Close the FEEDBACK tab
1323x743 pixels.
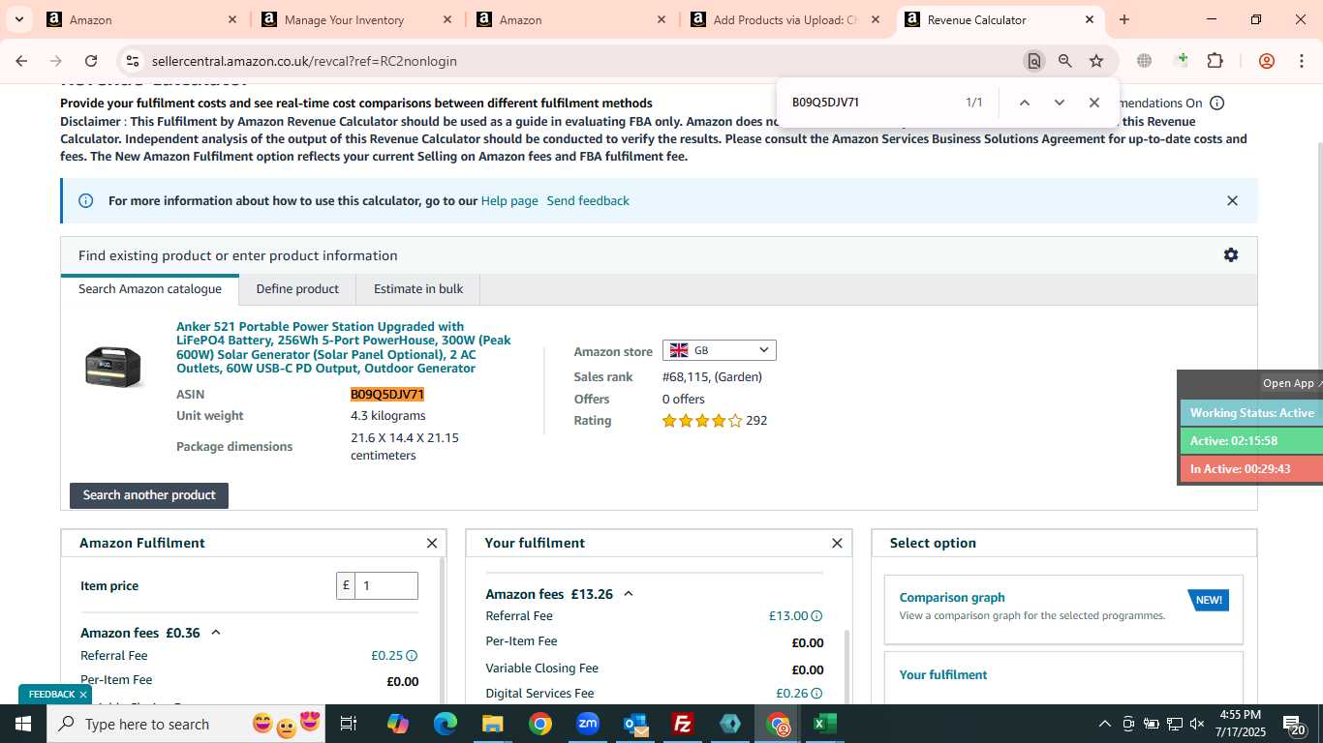[83, 695]
